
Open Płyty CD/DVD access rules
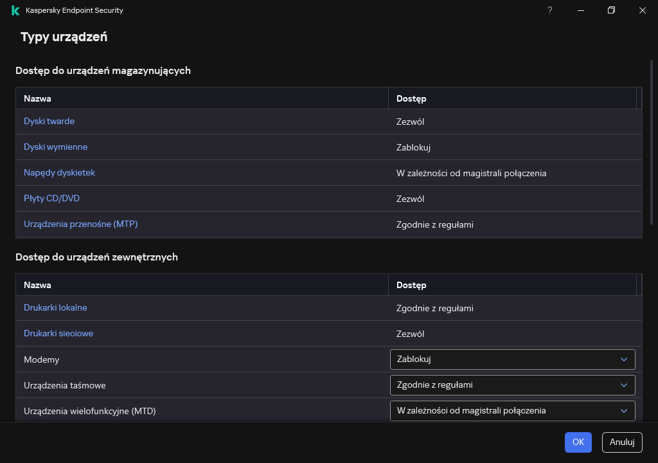click(51, 199)
